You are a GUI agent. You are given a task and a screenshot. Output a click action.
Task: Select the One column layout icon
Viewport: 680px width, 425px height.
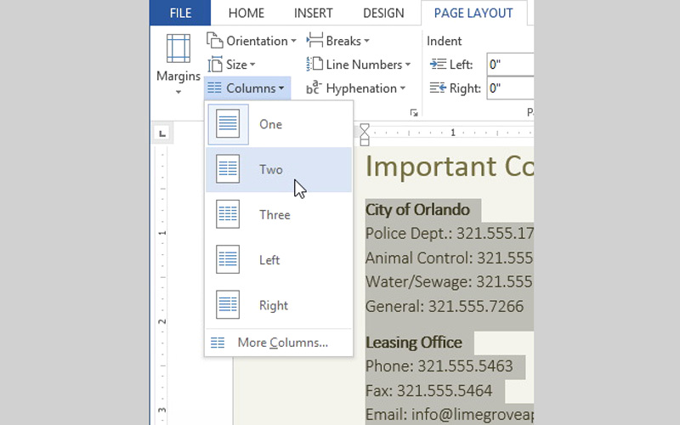click(x=228, y=124)
